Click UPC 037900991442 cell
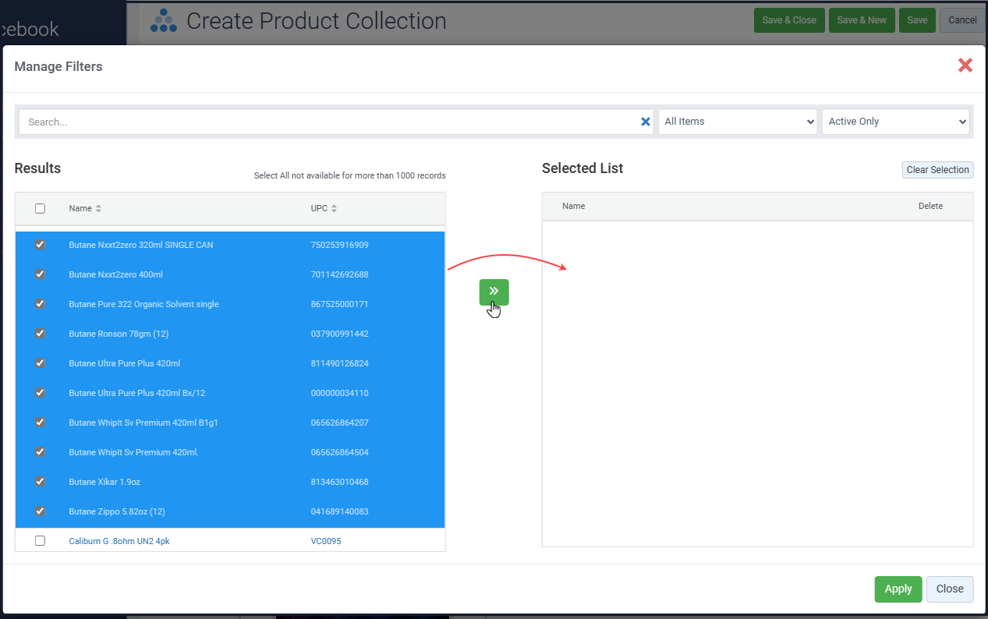 point(339,334)
